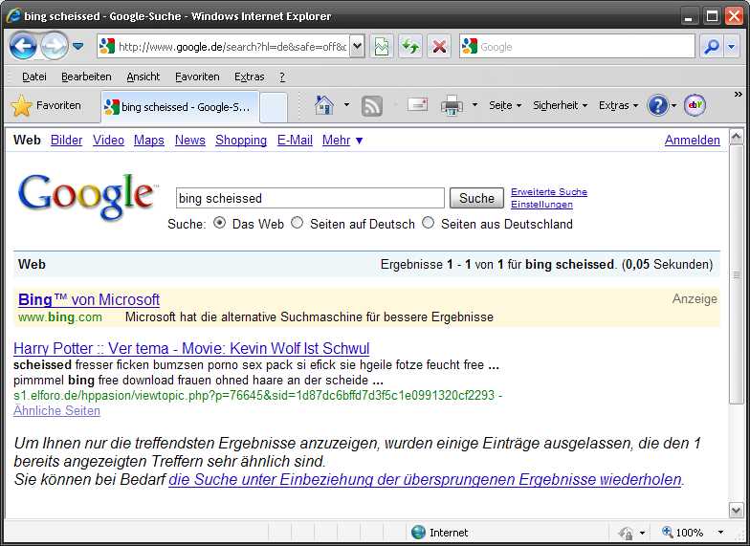The height and width of the screenshot is (546, 750).
Task: Open the Seite command bar dropdown
Action: point(505,105)
